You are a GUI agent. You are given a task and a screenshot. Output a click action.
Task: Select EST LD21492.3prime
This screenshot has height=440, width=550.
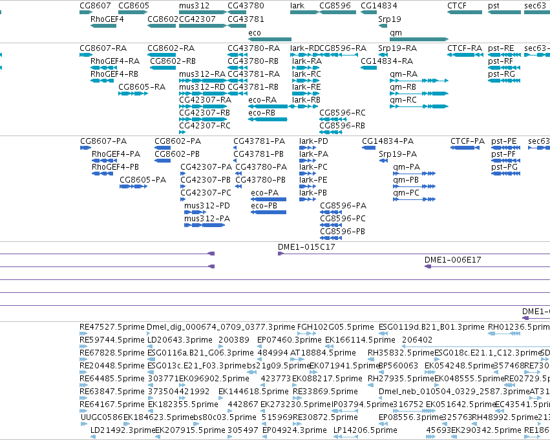point(92,437)
